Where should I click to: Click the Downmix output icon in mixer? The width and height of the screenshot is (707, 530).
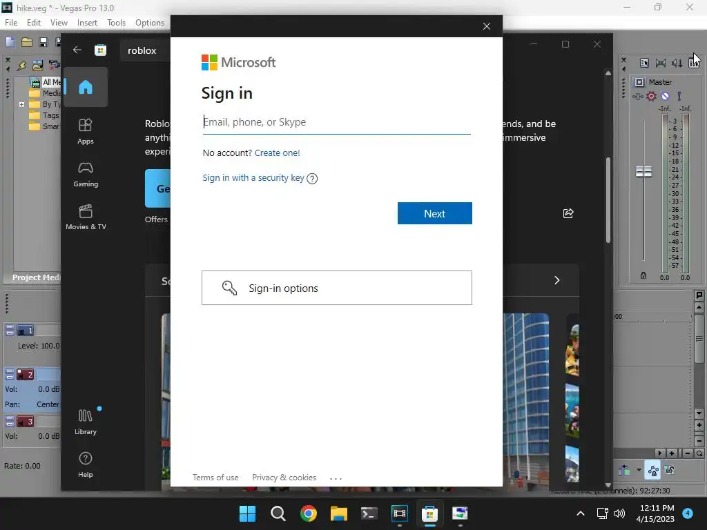661,63
